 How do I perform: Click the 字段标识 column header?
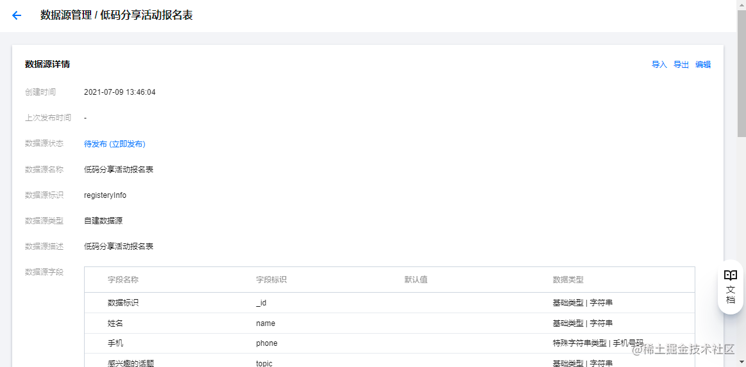[271, 280]
